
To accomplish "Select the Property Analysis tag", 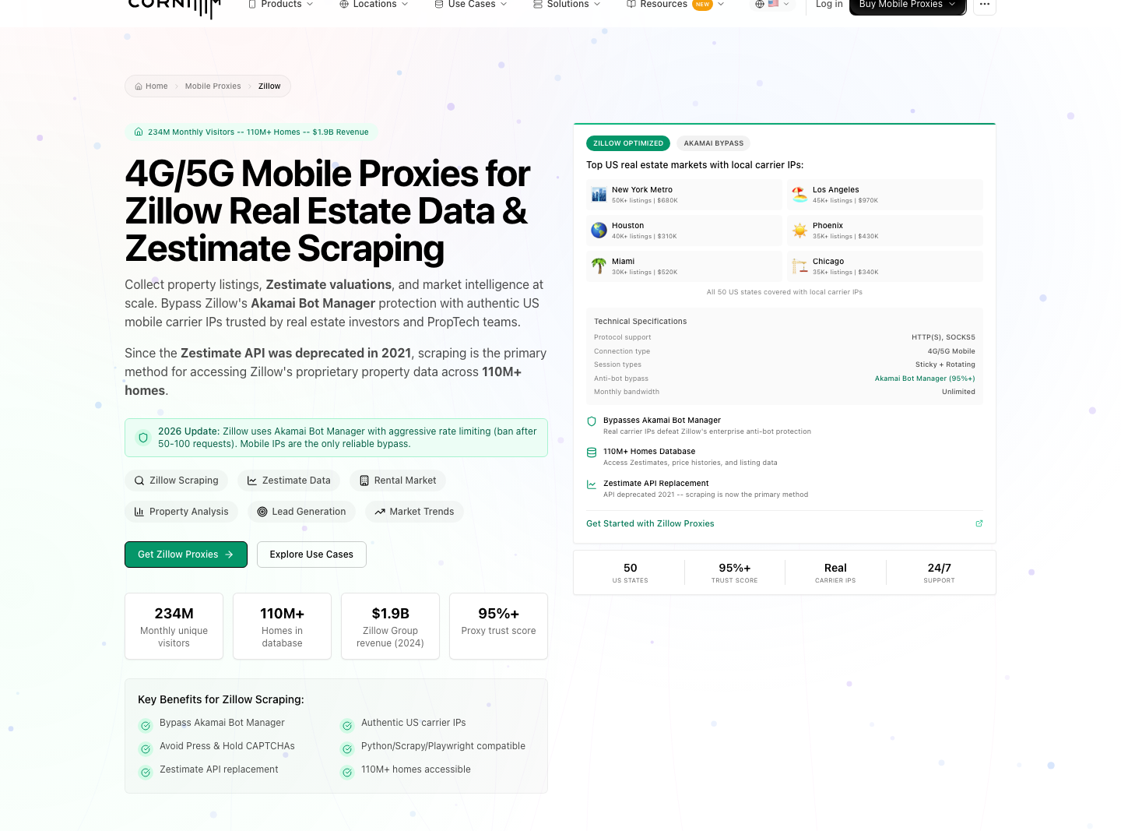I will pyautogui.click(x=181, y=512).
